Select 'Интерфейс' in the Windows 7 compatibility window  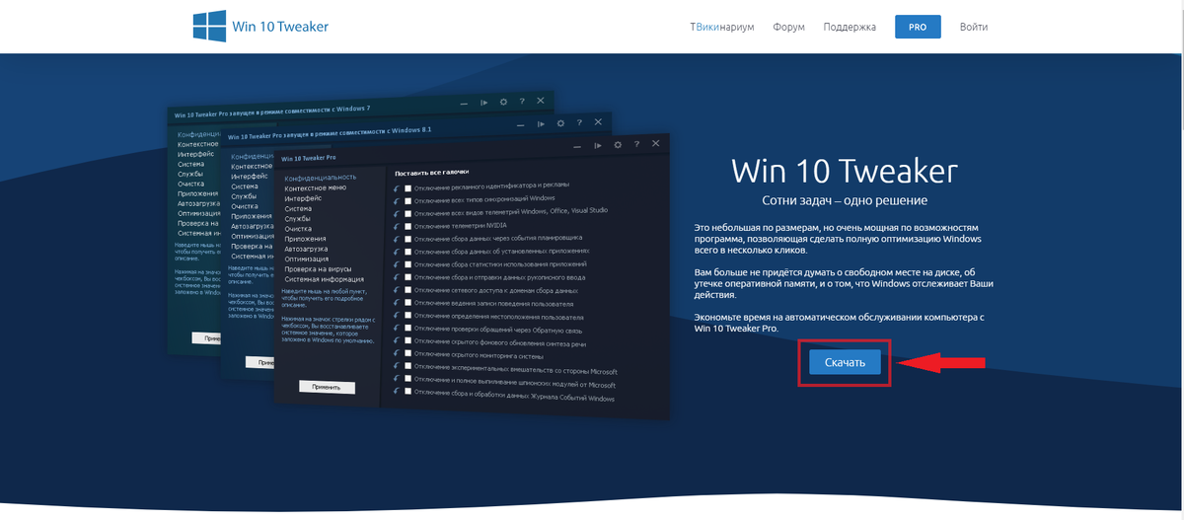pyautogui.click(x=196, y=155)
